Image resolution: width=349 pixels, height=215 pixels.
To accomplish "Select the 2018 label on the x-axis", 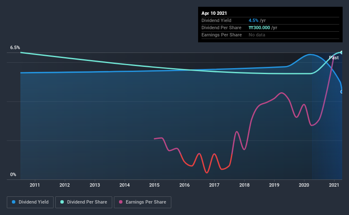I will point(244,185).
